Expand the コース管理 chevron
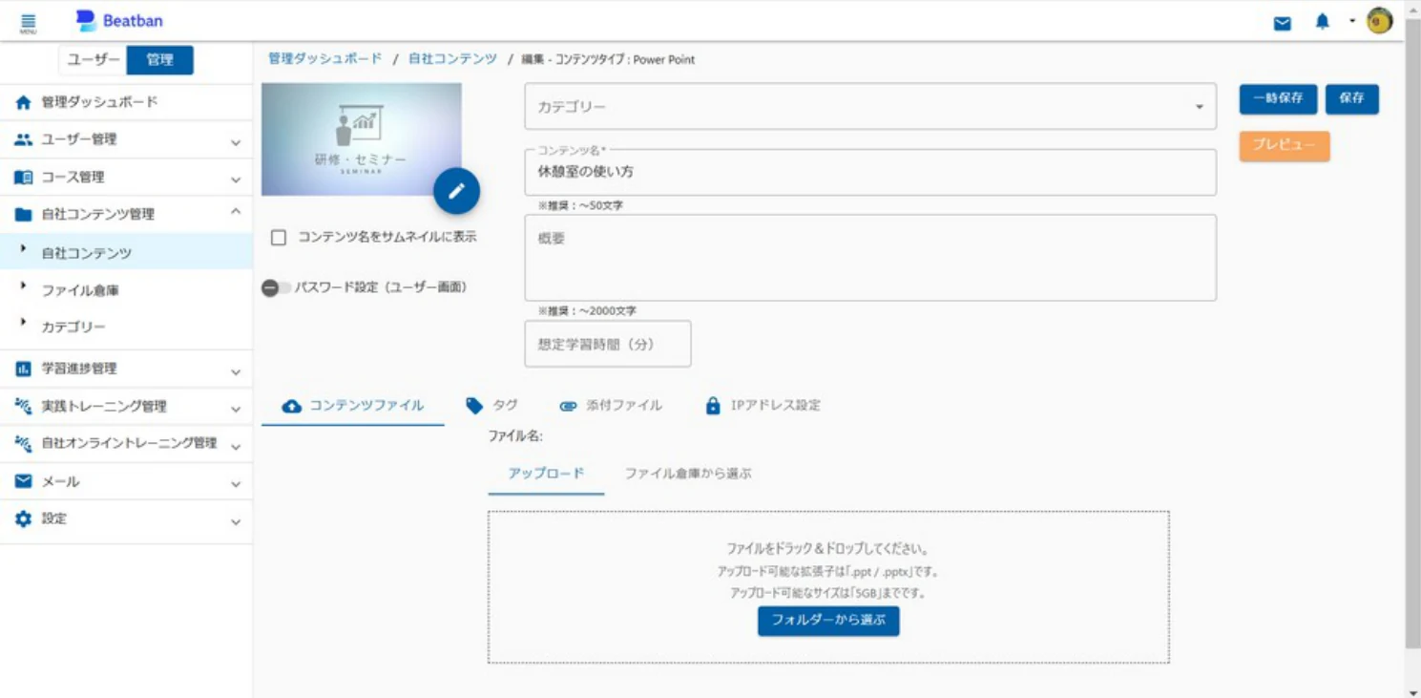 point(236,180)
